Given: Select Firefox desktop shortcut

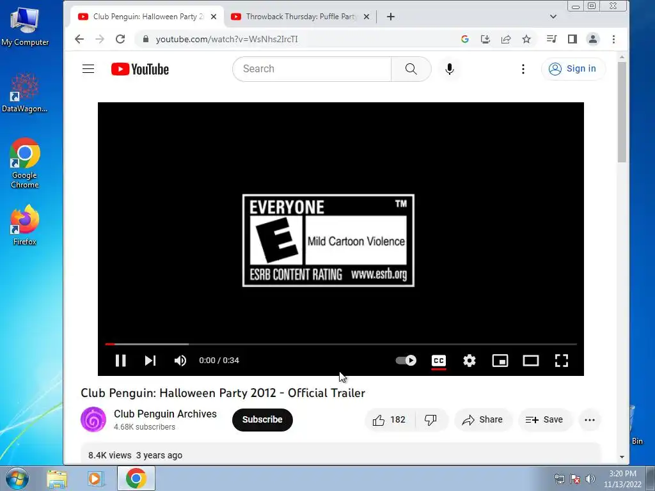Looking at the screenshot, I should tap(25, 225).
